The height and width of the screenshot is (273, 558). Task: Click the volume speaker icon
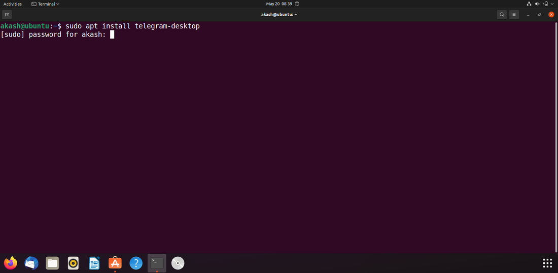(x=537, y=4)
